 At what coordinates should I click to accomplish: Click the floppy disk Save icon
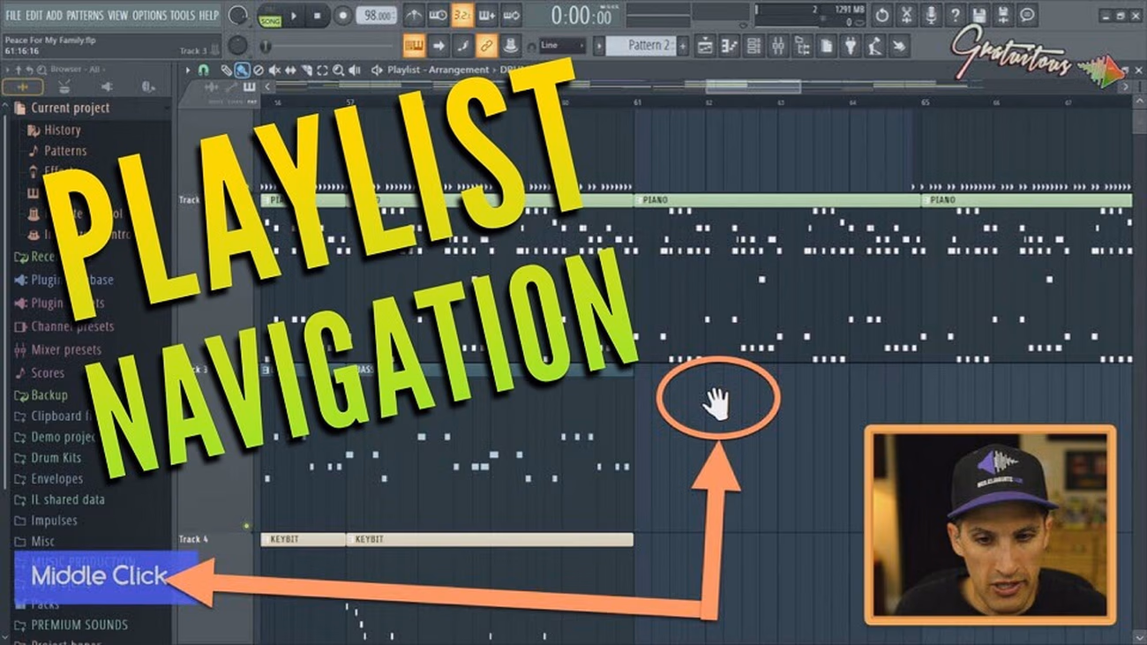pyautogui.click(x=978, y=15)
